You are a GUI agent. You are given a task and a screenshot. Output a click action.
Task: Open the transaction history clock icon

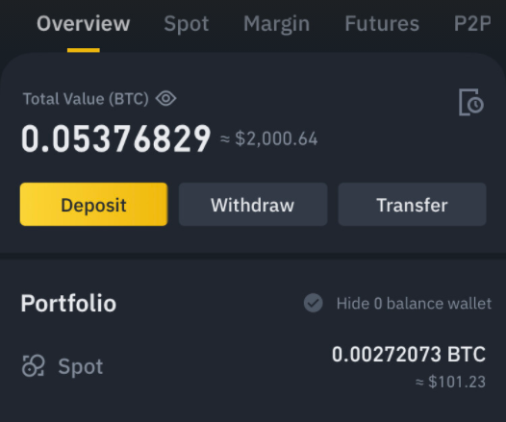point(470,102)
